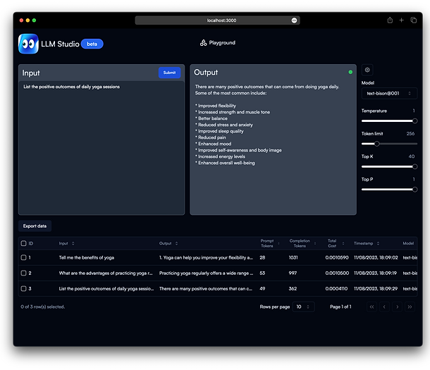Adjust the Temperature slider
This screenshot has height=370, width=430.
(389, 121)
